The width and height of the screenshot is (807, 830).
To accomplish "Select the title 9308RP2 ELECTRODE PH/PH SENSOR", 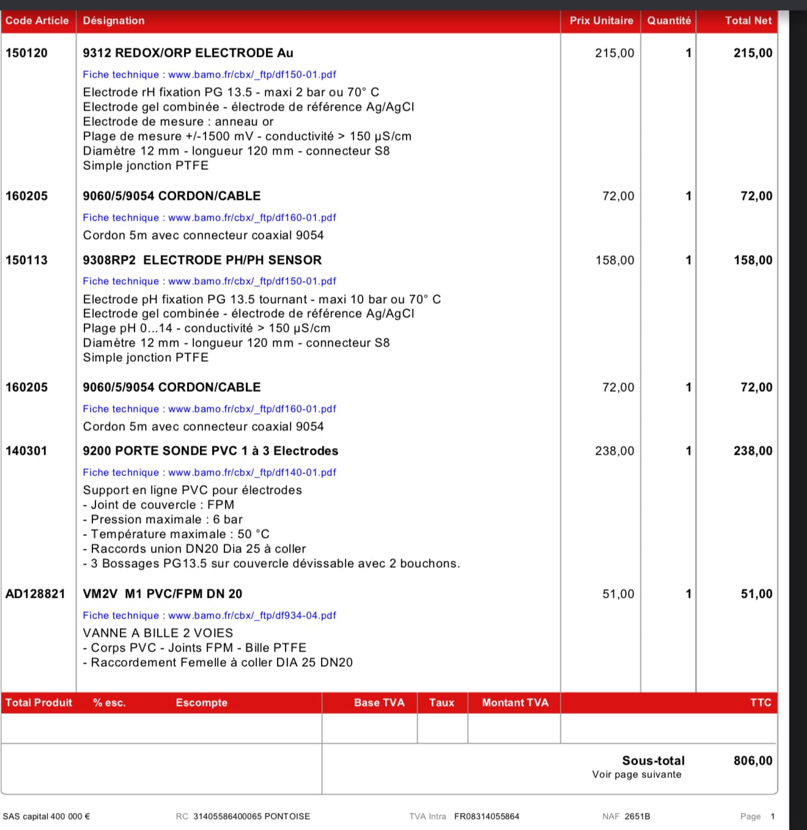I will (x=202, y=260).
